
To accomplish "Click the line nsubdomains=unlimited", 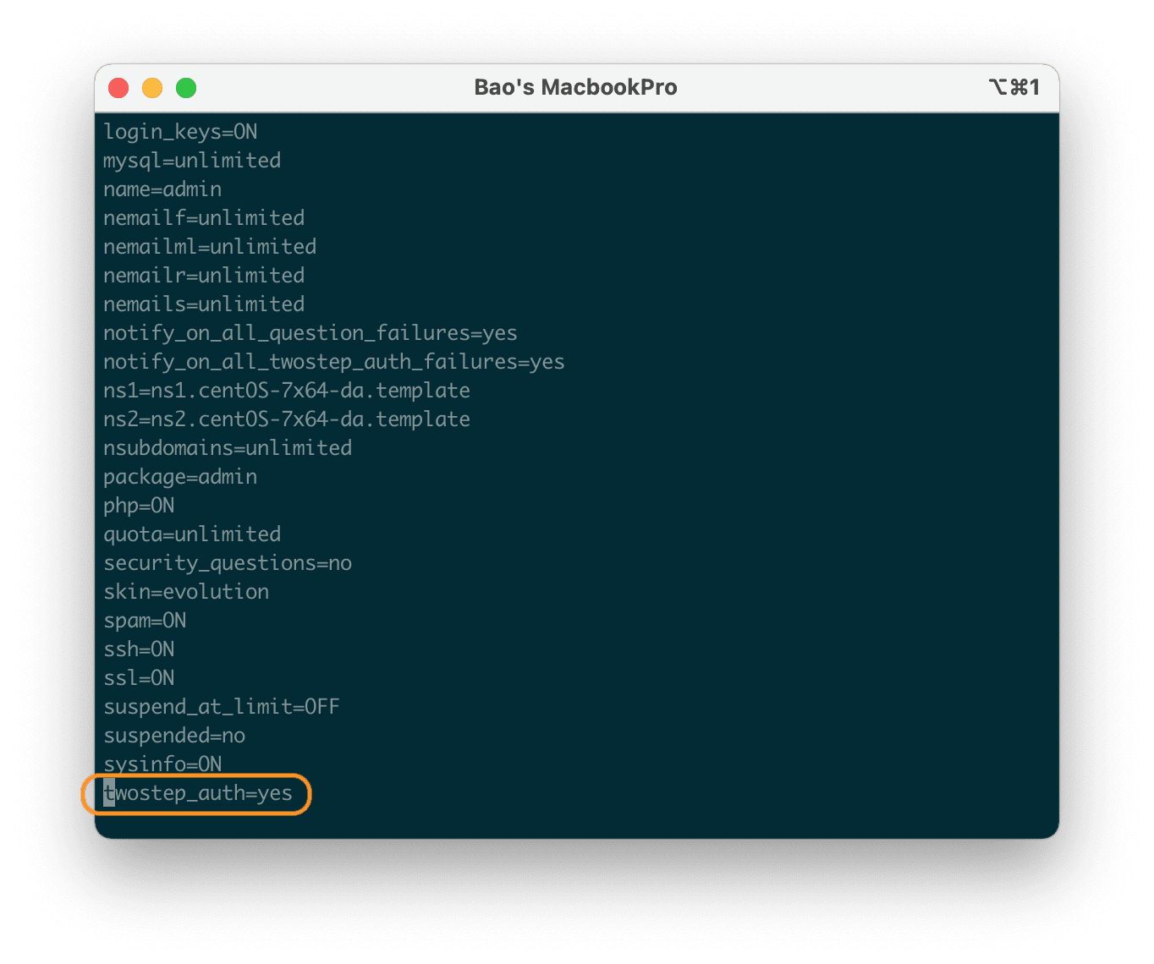I will [228, 448].
